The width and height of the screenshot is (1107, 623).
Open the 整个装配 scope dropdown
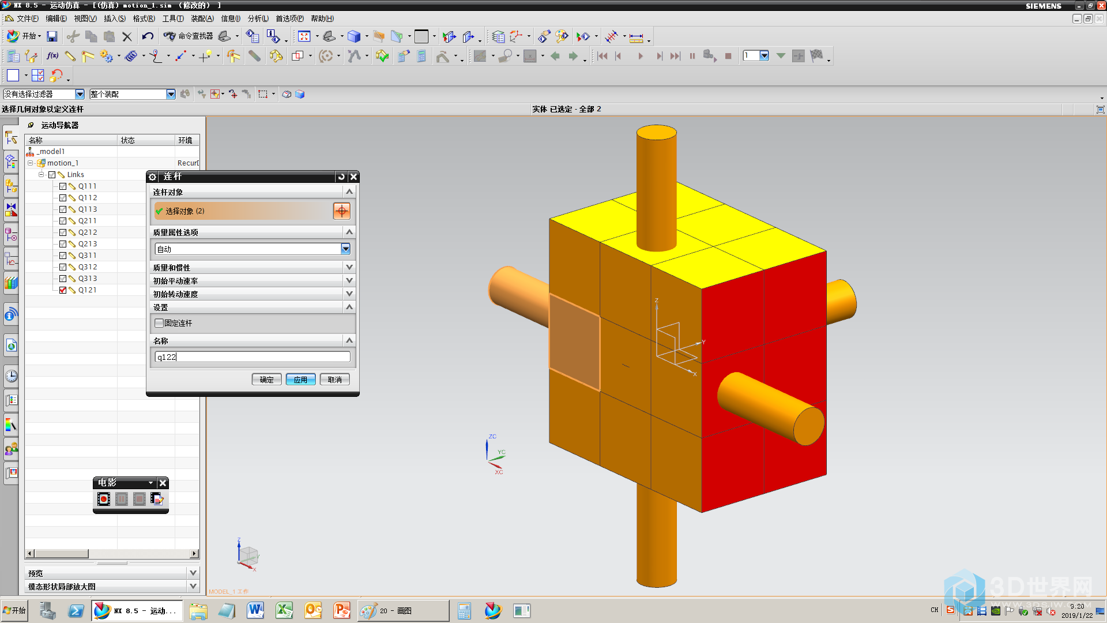tap(171, 94)
